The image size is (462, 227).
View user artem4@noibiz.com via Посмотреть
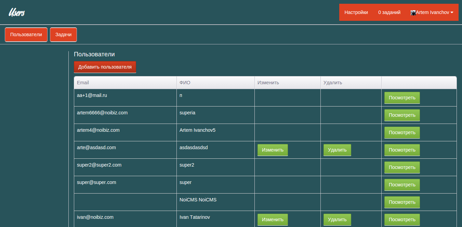[x=402, y=132]
